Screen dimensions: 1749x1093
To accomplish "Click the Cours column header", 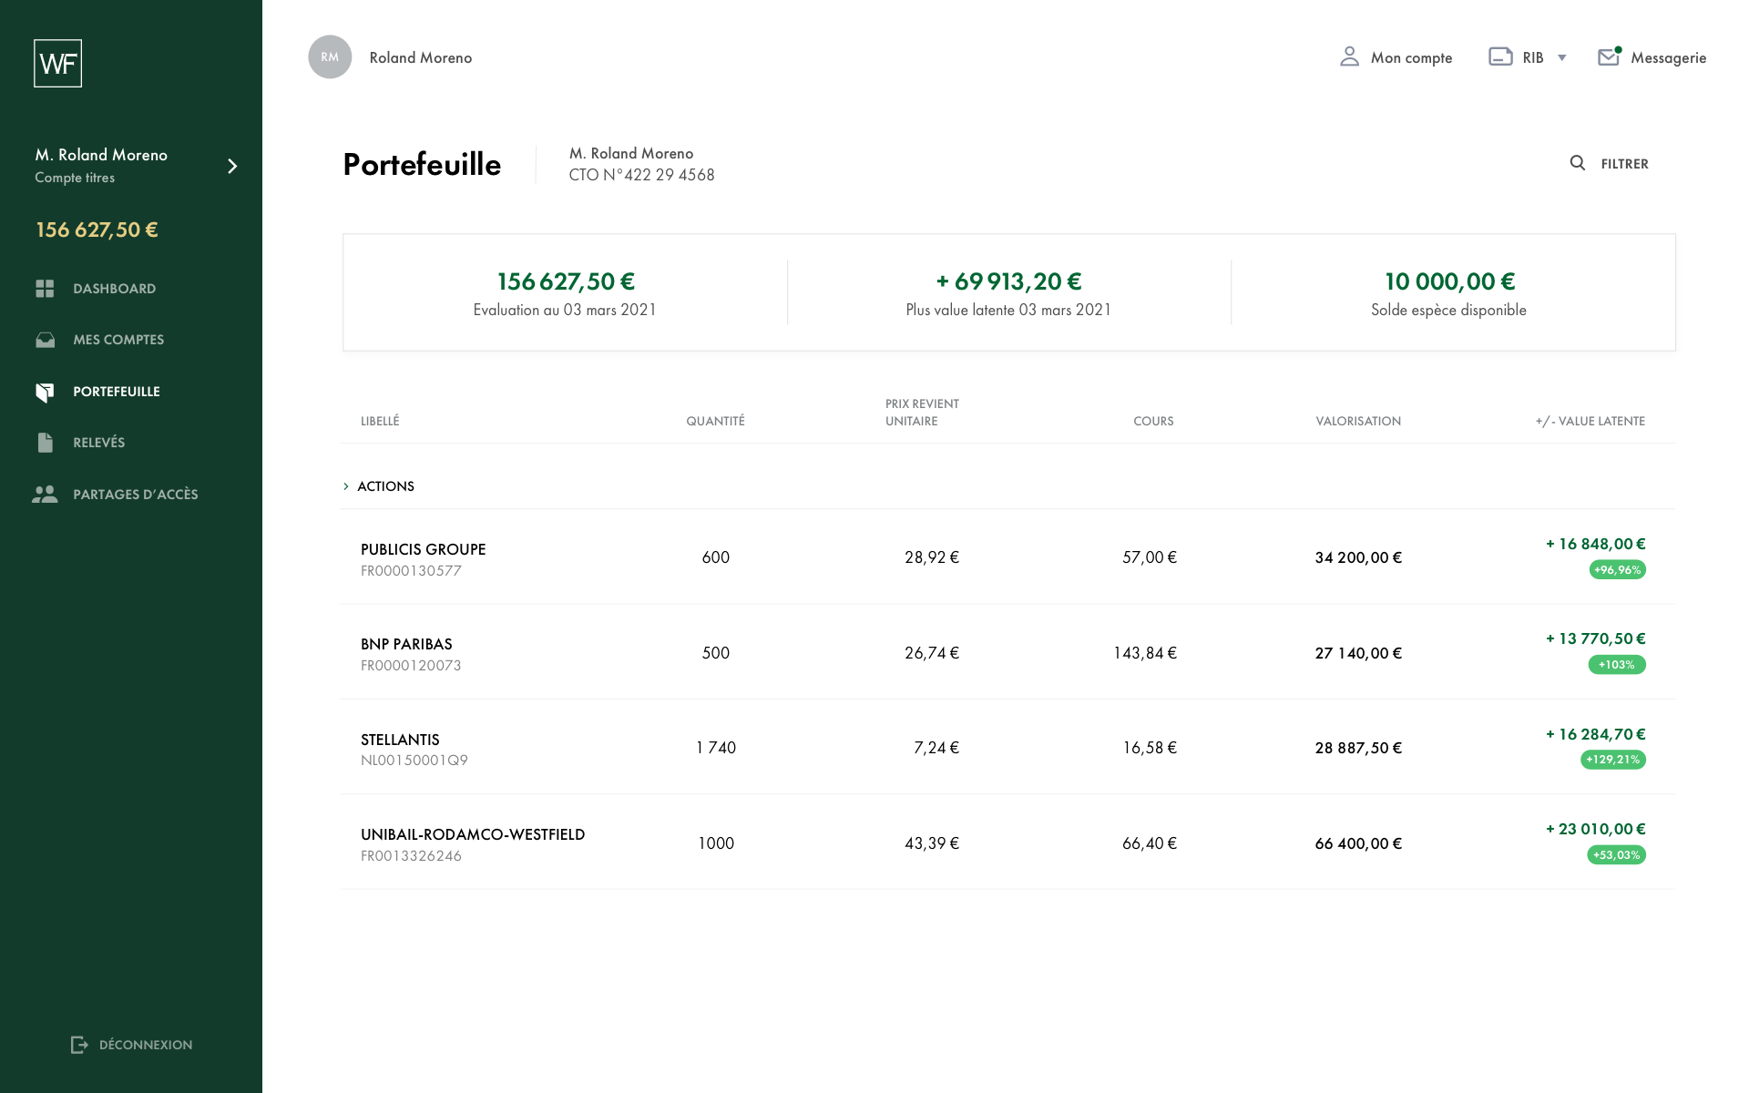I will click(1153, 421).
